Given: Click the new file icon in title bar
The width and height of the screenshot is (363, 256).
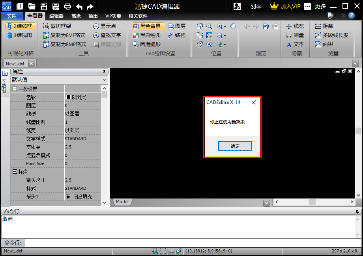Looking at the screenshot, I should [x=20, y=6].
